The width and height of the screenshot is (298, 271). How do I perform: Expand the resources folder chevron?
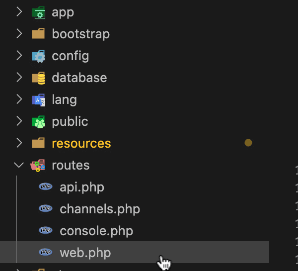coord(19,144)
